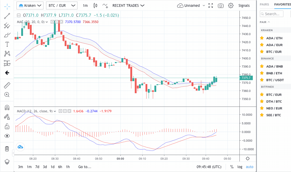Activate the magnet snap mode
291x172 pixels.
pos(7,108)
